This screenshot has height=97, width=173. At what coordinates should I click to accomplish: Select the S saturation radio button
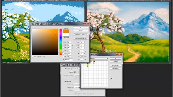[64, 45]
